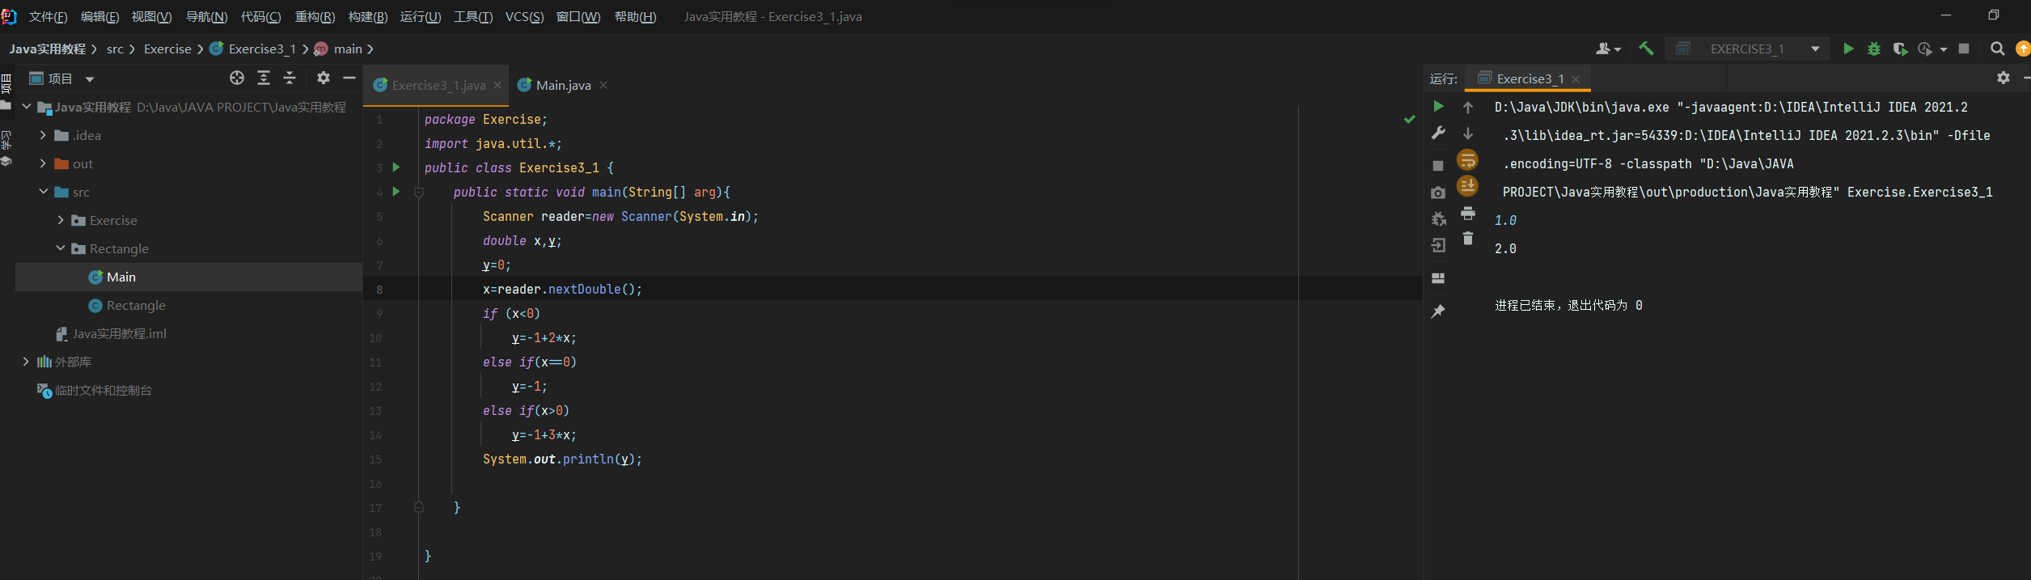Move down the stack trace arrow
The height and width of the screenshot is (580, 2031).
(x=1468, y=133)
